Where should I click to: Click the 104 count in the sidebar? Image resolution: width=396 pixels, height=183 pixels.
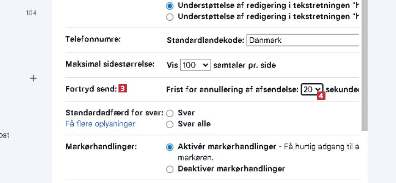(31, 13)
